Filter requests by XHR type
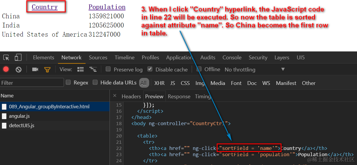This screenshot has width=357, height=165. pos(160,83)
